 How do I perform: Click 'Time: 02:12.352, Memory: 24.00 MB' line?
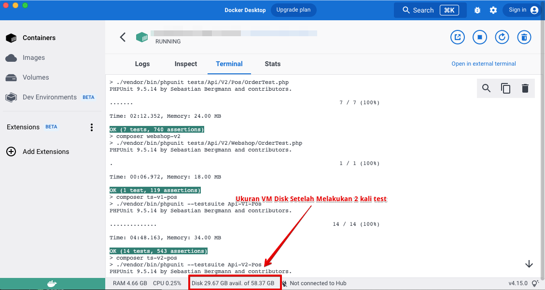[x=165, y=116]
